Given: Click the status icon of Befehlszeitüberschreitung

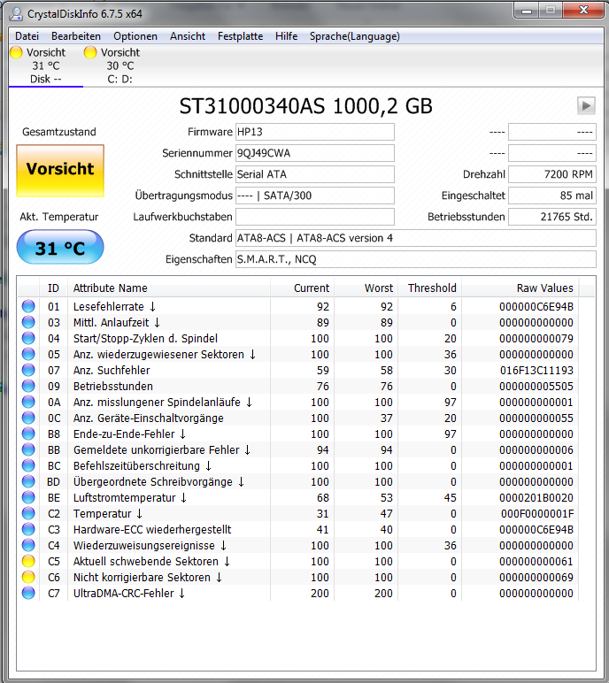Looking at the screenshot, I should click(28, 465).
